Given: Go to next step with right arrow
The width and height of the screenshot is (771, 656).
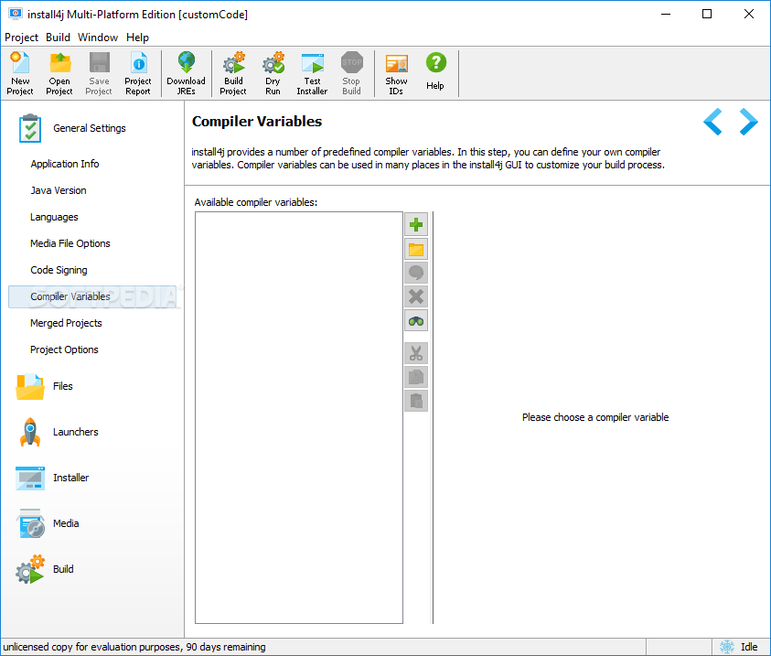Looking at the screenshot, I should 748,122.
